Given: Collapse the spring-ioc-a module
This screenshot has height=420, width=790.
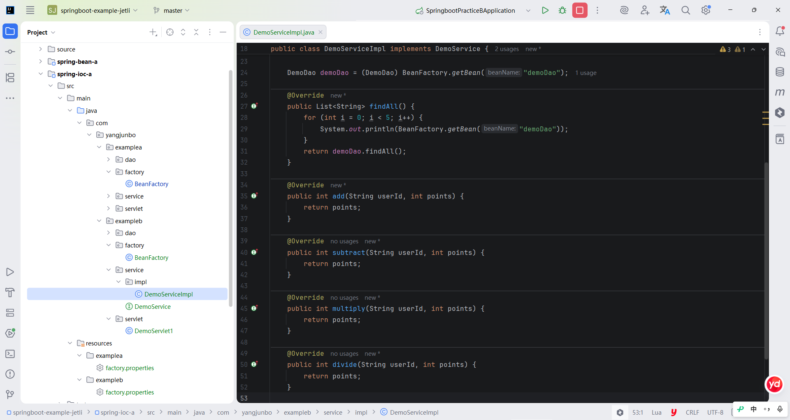Looking at the screenshot, I should pos(40,74).
